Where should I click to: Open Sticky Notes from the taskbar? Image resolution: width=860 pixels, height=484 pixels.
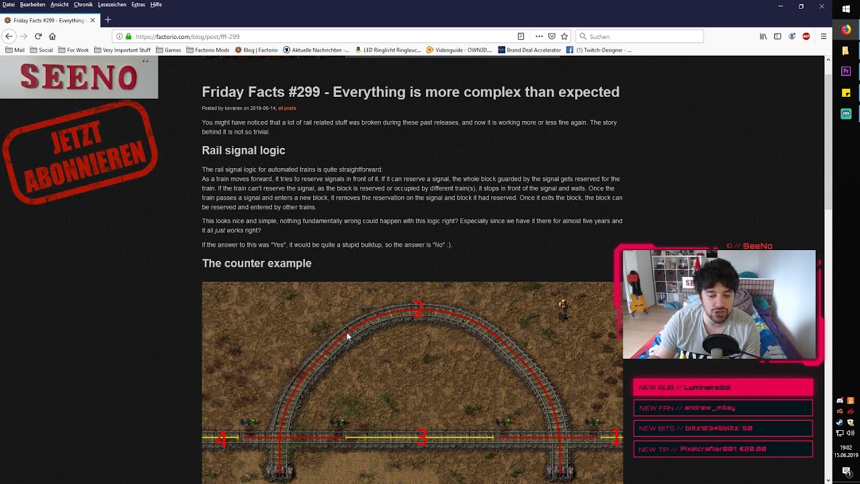pos(846,93)
